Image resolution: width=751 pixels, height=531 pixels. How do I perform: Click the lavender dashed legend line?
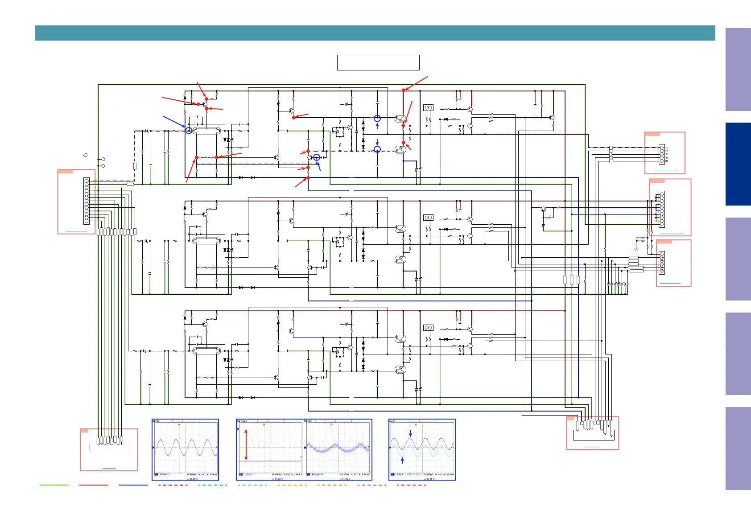(x=252, y=485)
